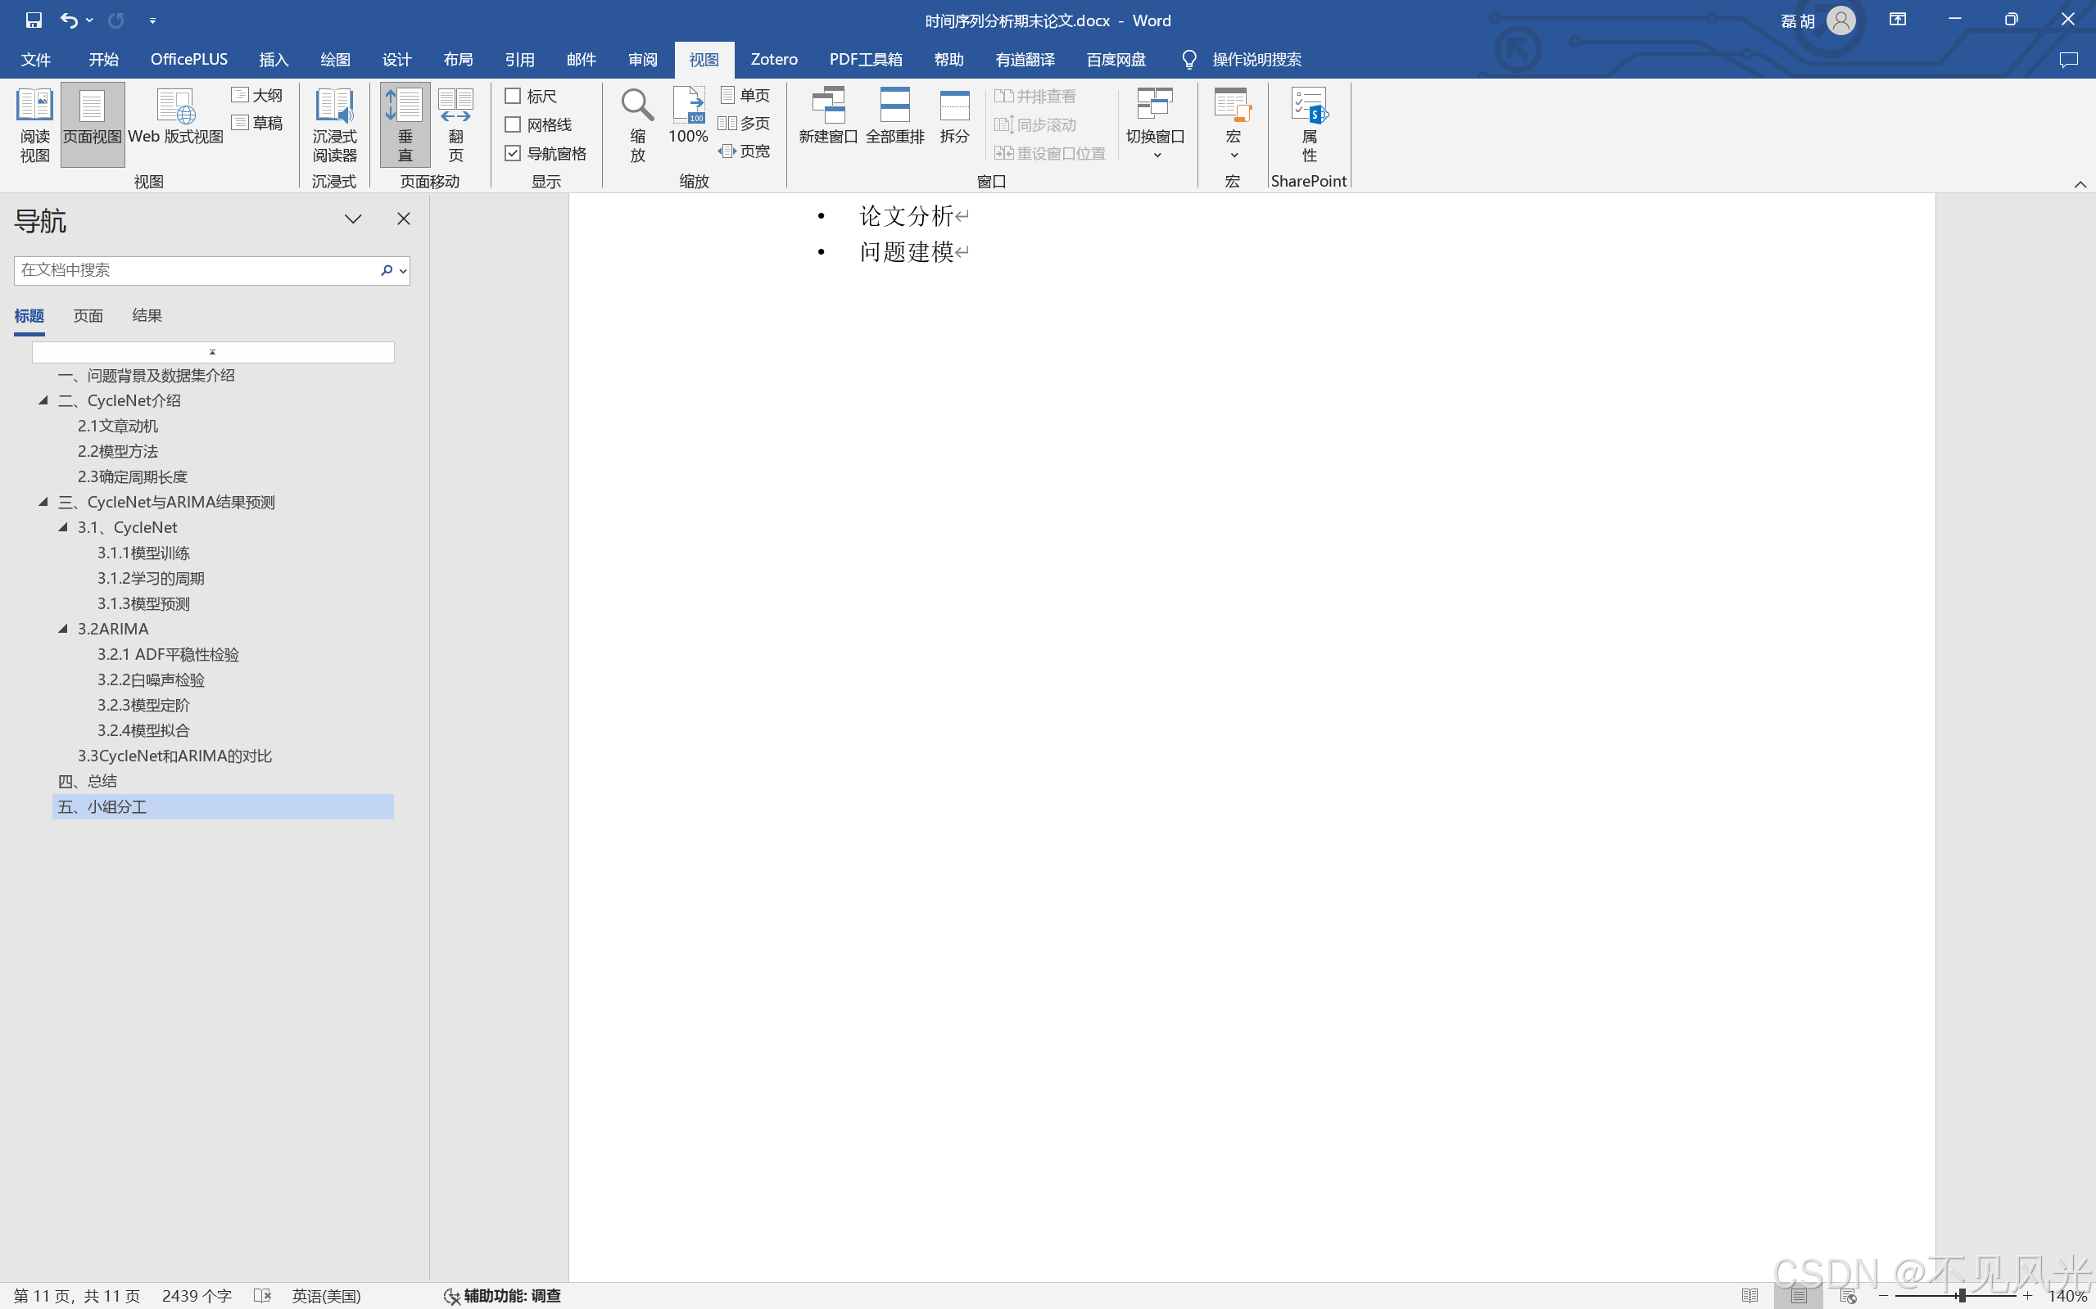Image resolution: width=2096 pixels, height=1309 pixels.
Task: Jump to heading 3.3CycleNet和ARIMA的对比
Action: click(x=175, y=756)
